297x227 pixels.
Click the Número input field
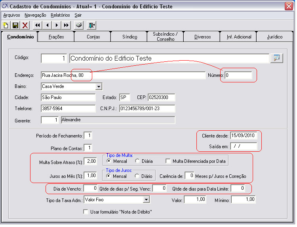coord(238,75)
